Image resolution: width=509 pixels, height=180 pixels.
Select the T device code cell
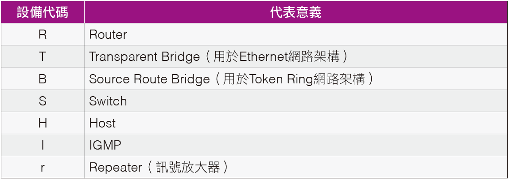tap(43, 56)
